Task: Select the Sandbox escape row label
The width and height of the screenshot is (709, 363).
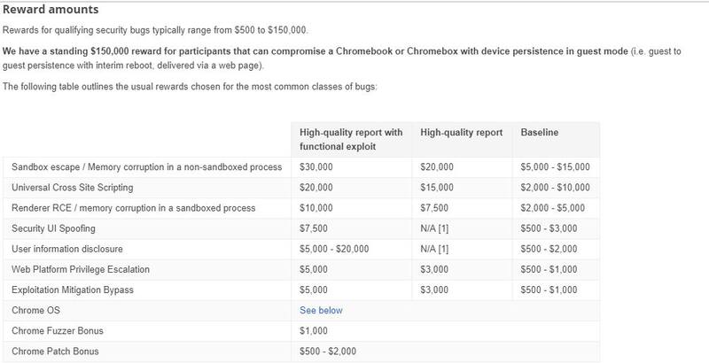Action: (x=146, y=167)
